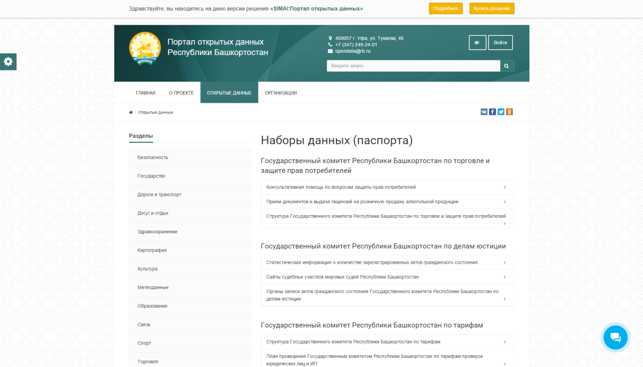Viewport: 643px width, 367px height.
Task: Open the 'О проекте' menu item
Action: pyautogui.click(x=181, y=93)
